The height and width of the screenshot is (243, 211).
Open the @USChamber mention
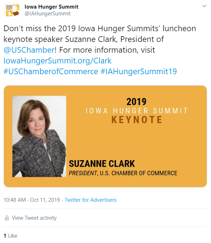29,50
